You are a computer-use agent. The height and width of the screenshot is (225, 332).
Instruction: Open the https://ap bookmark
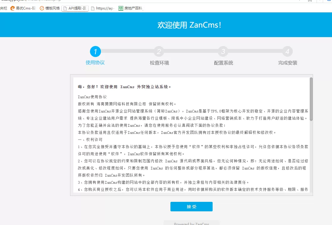(x=103, y=8)
